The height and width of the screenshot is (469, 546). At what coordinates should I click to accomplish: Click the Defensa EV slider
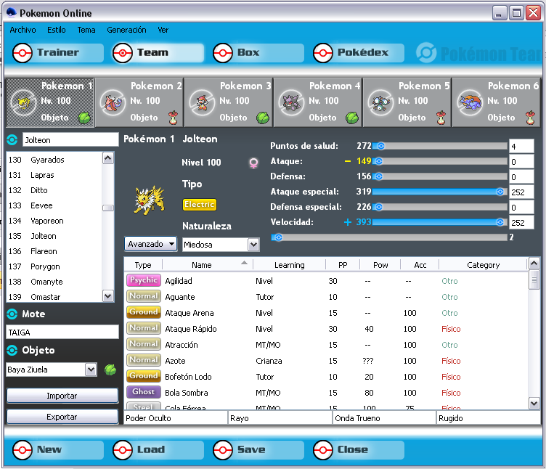(440, 176)
